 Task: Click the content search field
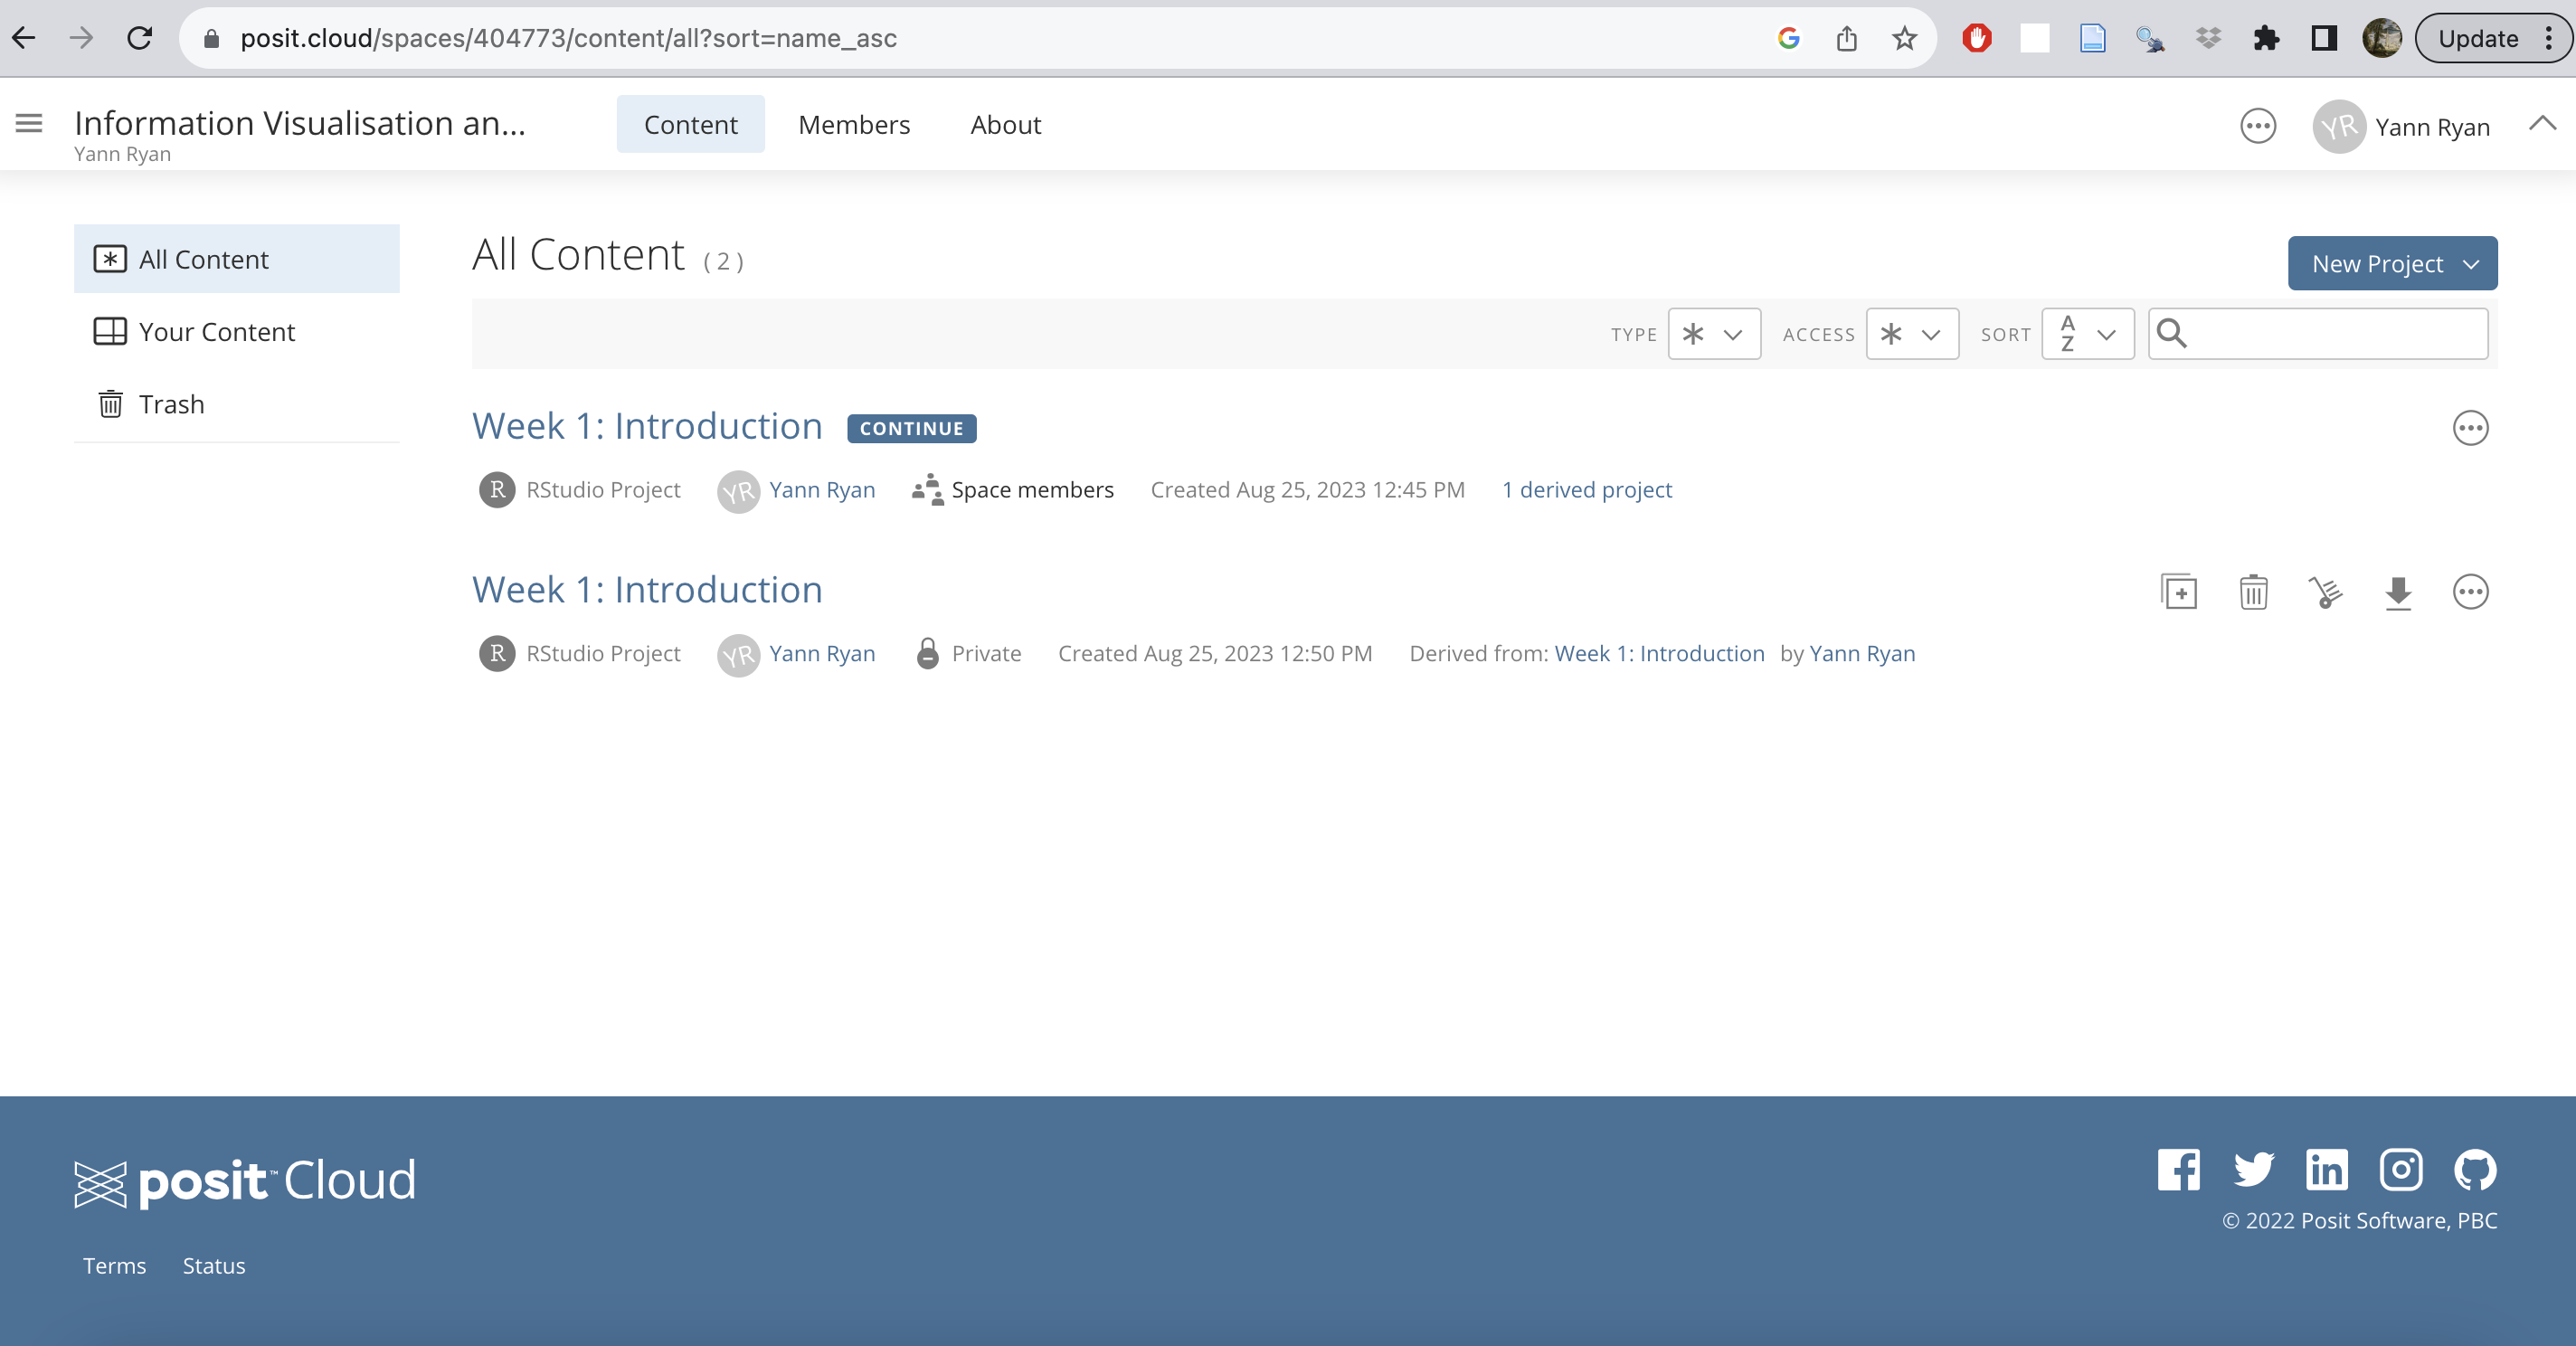click(x=2334, y=334)
